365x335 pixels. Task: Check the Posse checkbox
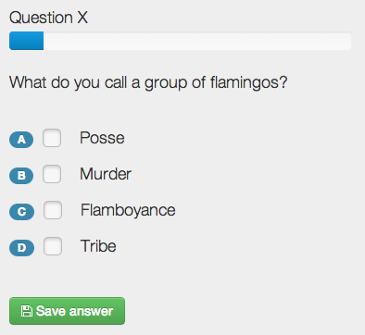(x=52, y=138)
